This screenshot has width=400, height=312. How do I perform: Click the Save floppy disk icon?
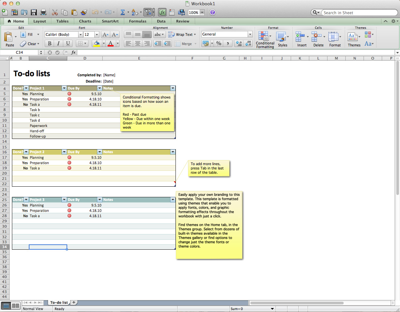click(x=33, y=13)
